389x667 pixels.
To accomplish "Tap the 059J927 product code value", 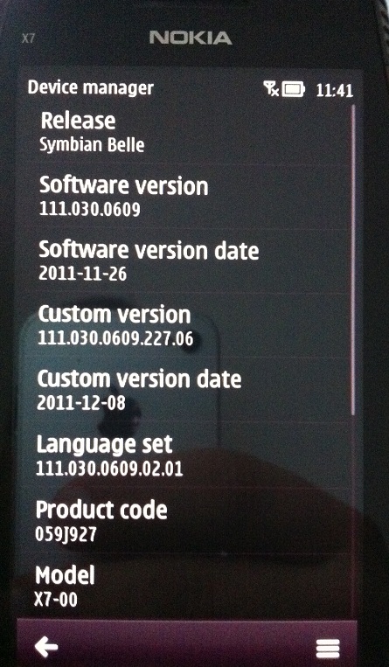I will 66,534.
